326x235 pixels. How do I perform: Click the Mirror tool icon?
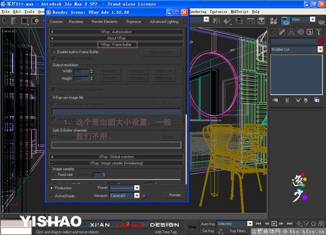tap(216, 21)
